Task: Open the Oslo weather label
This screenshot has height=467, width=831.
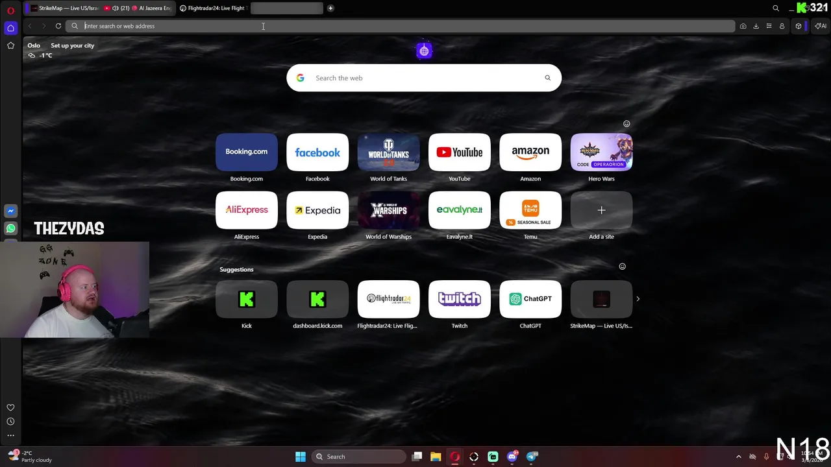Action: (34, 45)
